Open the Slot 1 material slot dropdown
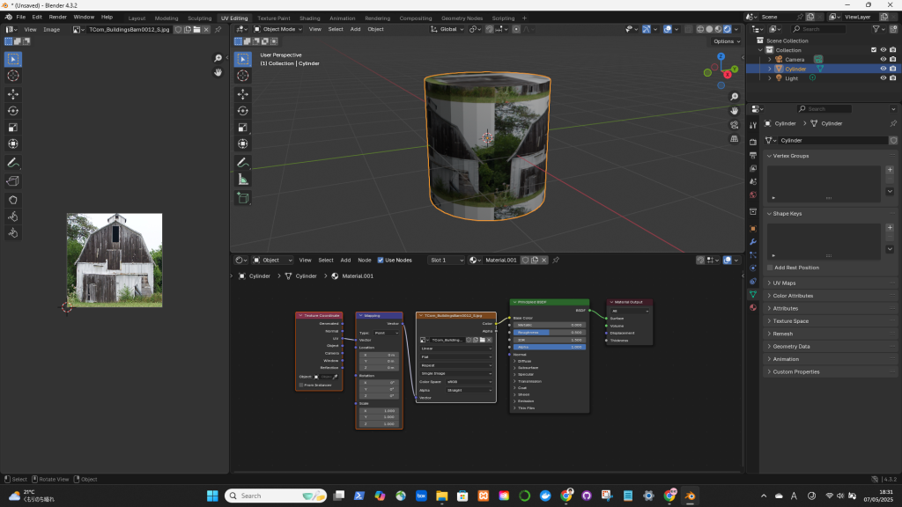902x507 pixels. [445, 261]
